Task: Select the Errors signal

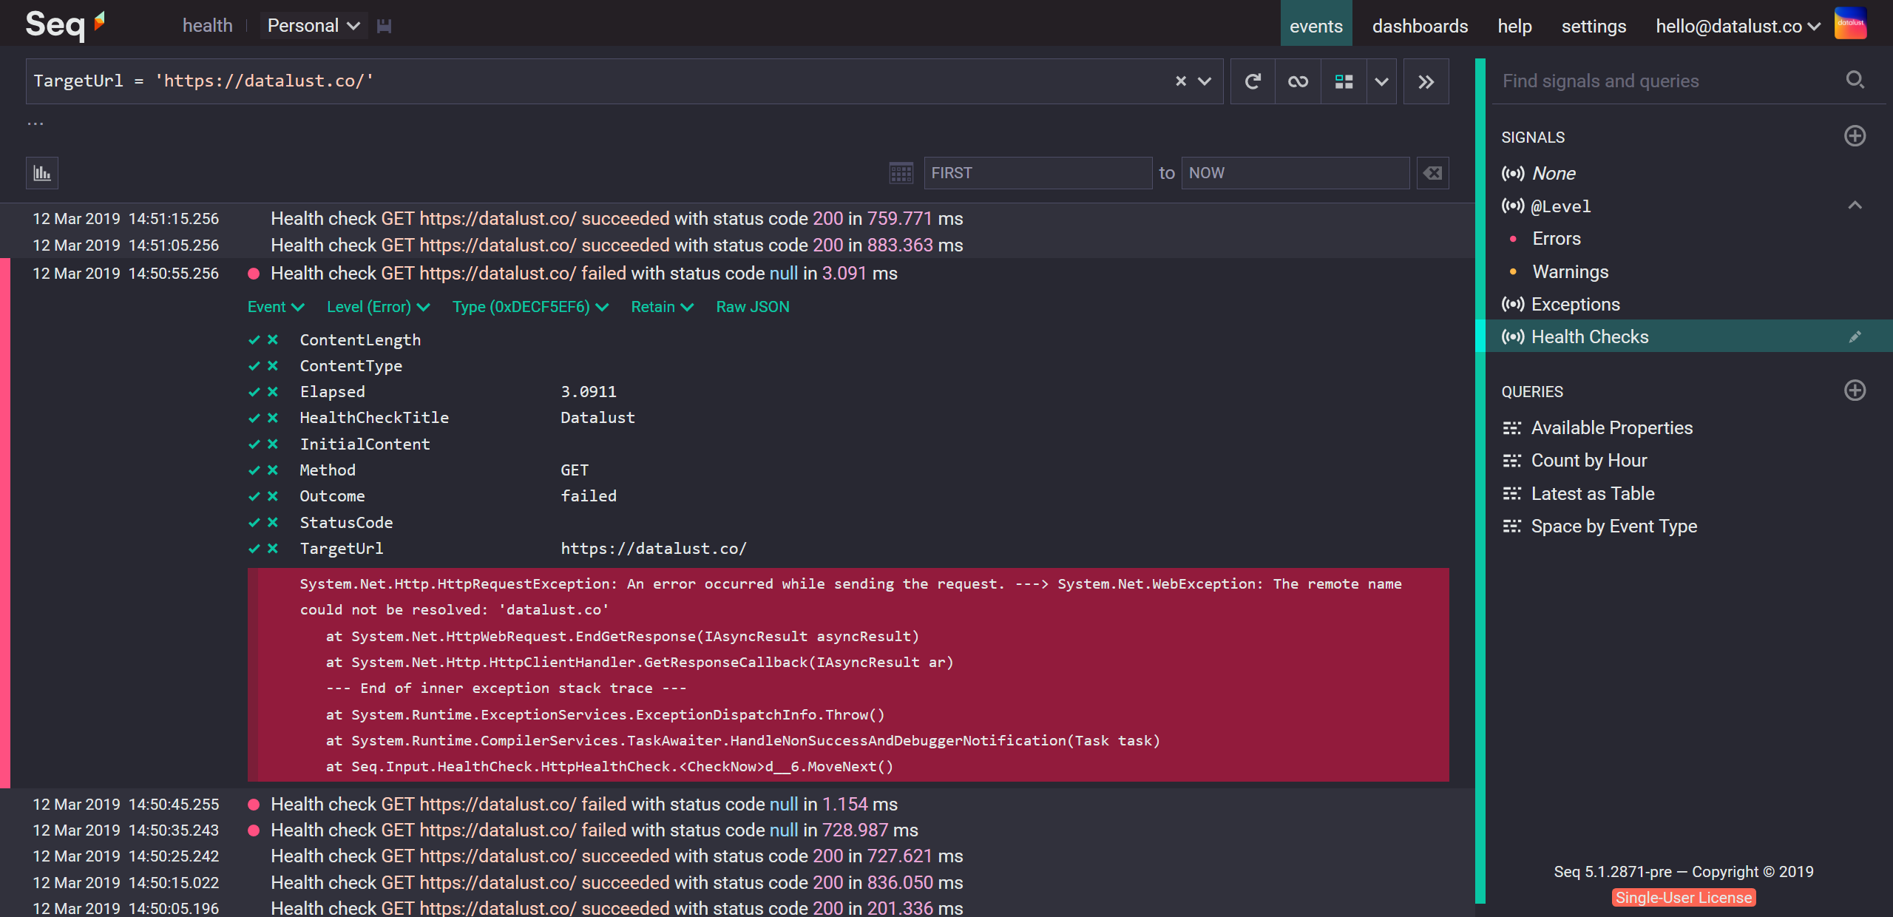Action: (1557, 239)
